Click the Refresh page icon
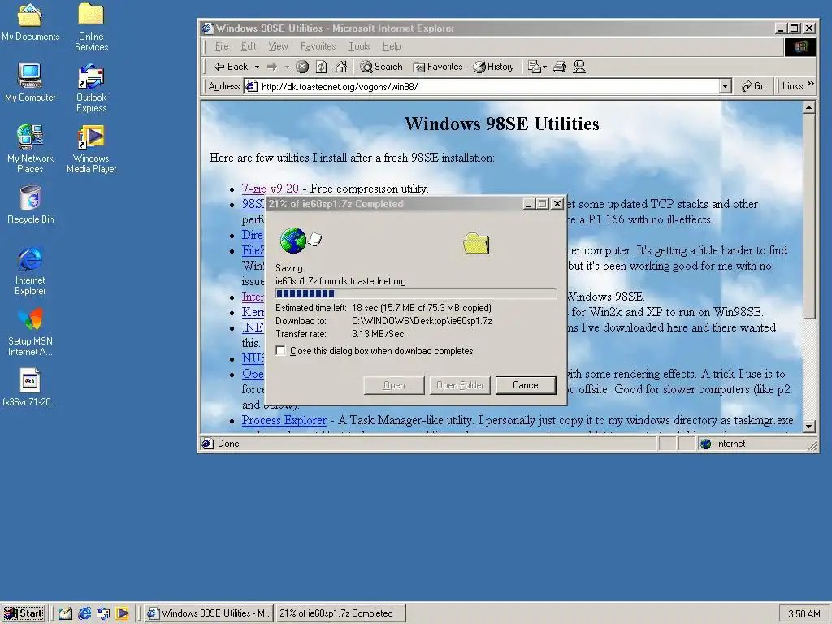Image resolution: width=832 pixels, height=624 pixels. pos(322,67)
